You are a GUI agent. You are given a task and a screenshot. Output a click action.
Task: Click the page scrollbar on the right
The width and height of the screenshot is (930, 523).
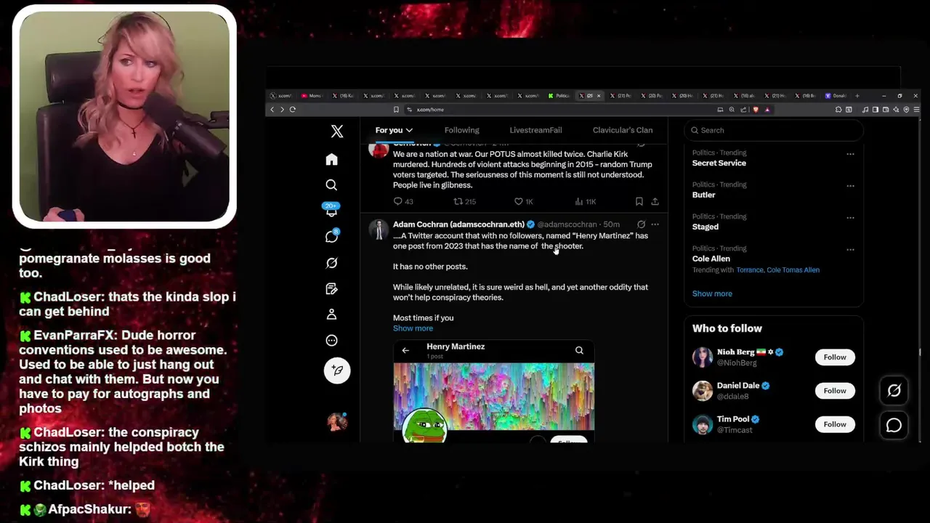919,352
